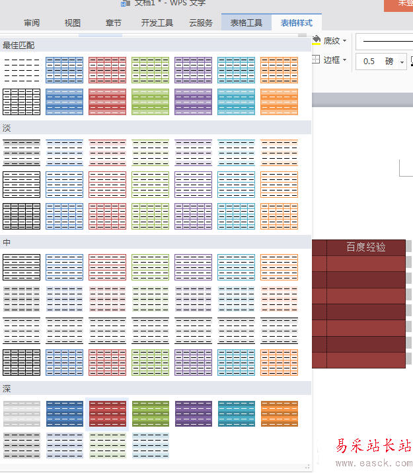Screen dimensions: 413x473
Task: Select teal grid style in 淡 third row
Action: [236, 216]
